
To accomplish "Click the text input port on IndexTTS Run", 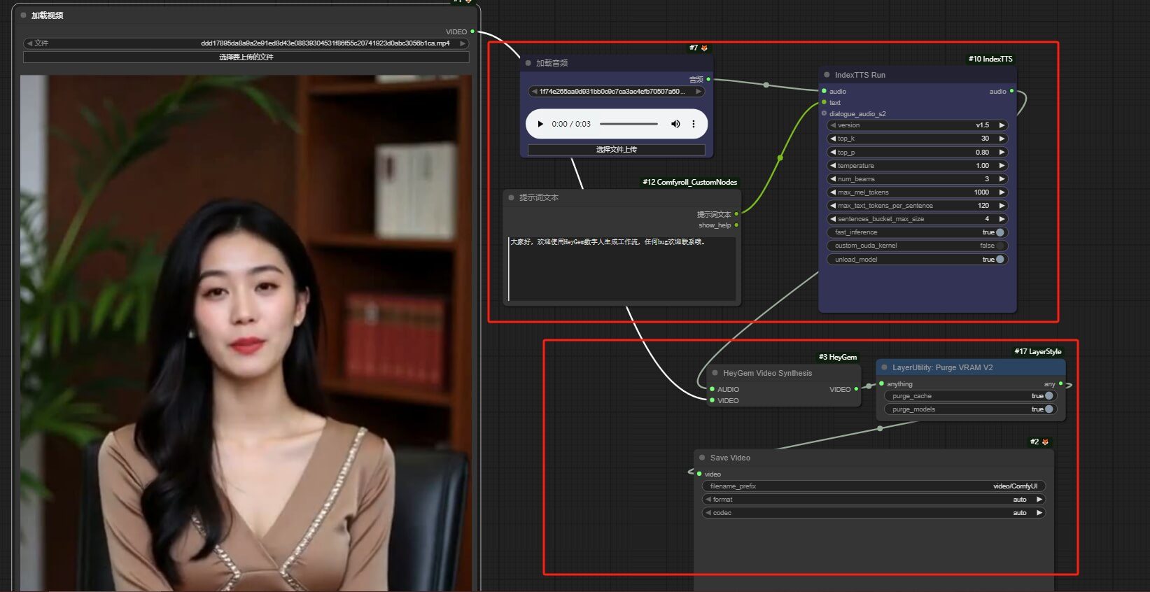I will (x=824, y=102).
